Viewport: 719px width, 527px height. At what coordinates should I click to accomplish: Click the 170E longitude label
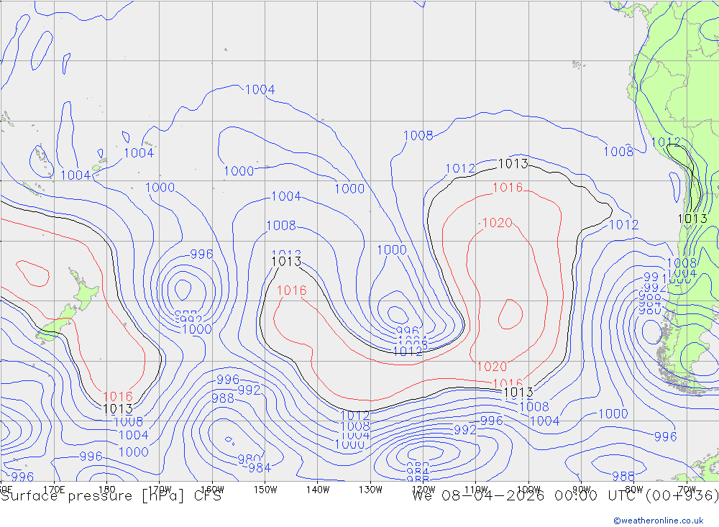tap(54, 490)
